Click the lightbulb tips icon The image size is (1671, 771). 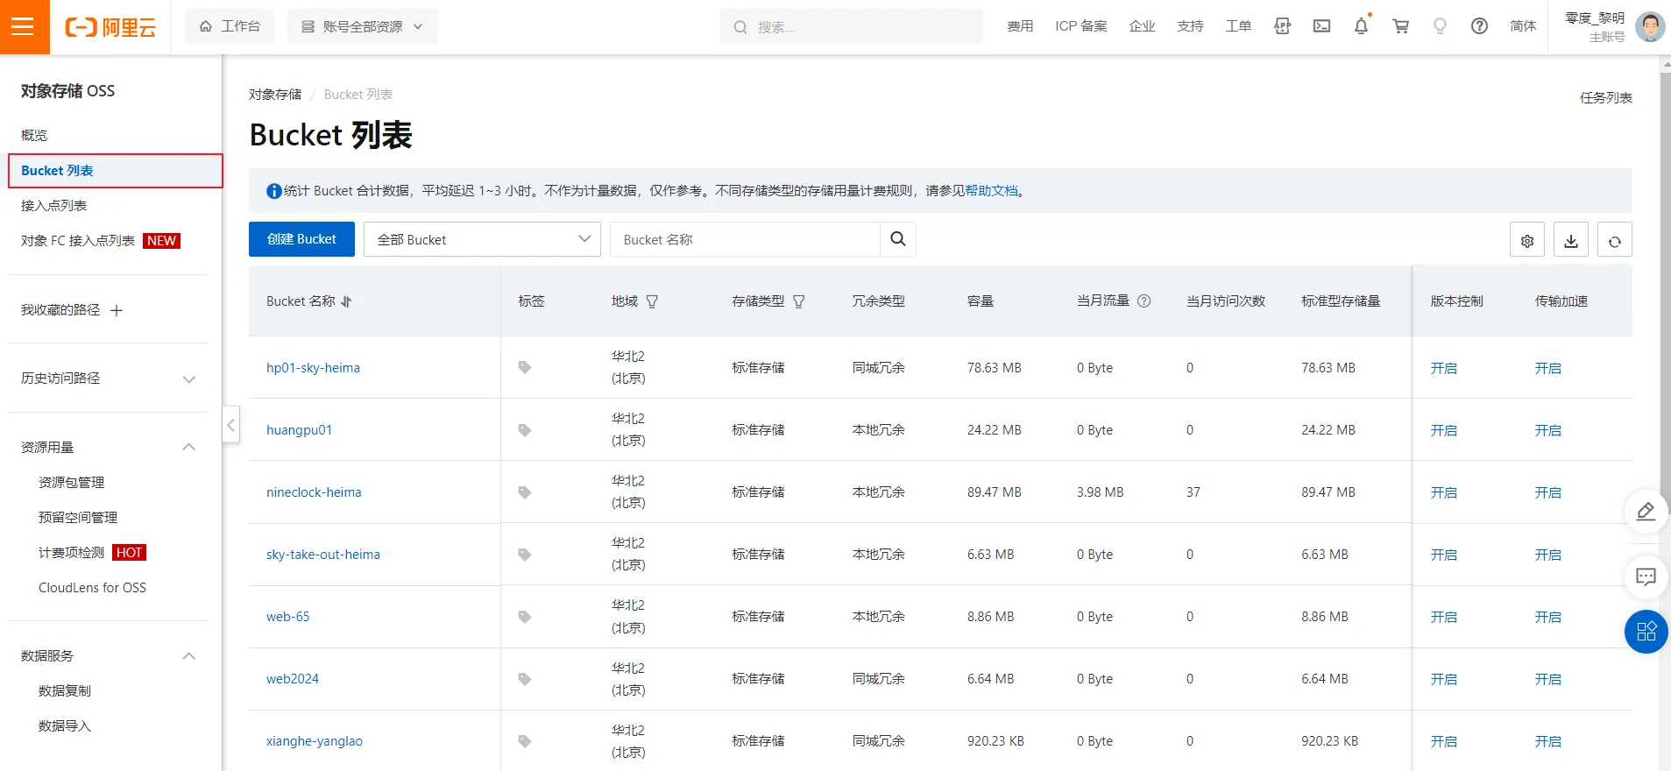1440,26
